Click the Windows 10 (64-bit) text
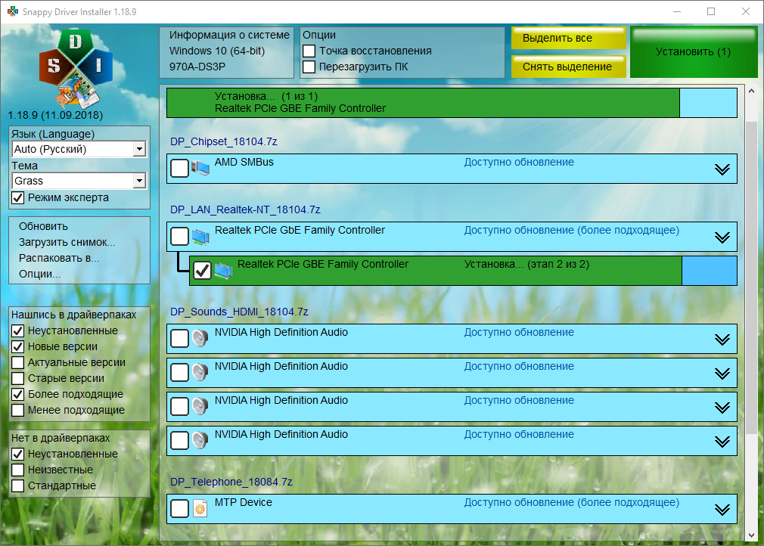The image size is (764, 546). pyautogui.click(x=217, y=51)
